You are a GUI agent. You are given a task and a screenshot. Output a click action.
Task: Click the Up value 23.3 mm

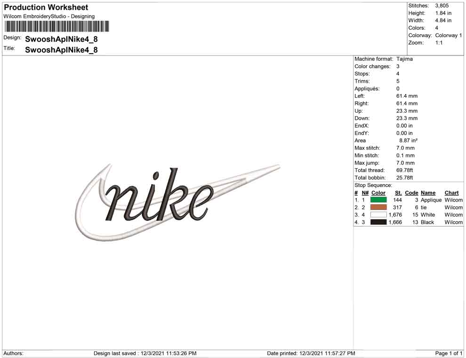coord(407,111)
